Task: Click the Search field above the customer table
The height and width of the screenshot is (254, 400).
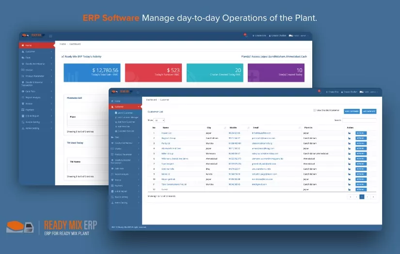Action: 359,120
